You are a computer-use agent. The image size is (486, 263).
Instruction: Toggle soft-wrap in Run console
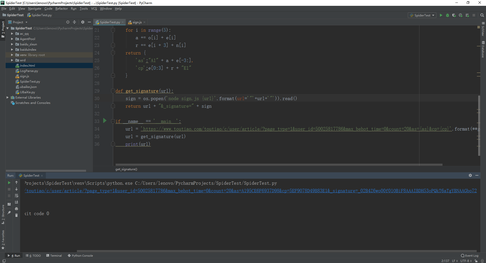coord(16,196)
